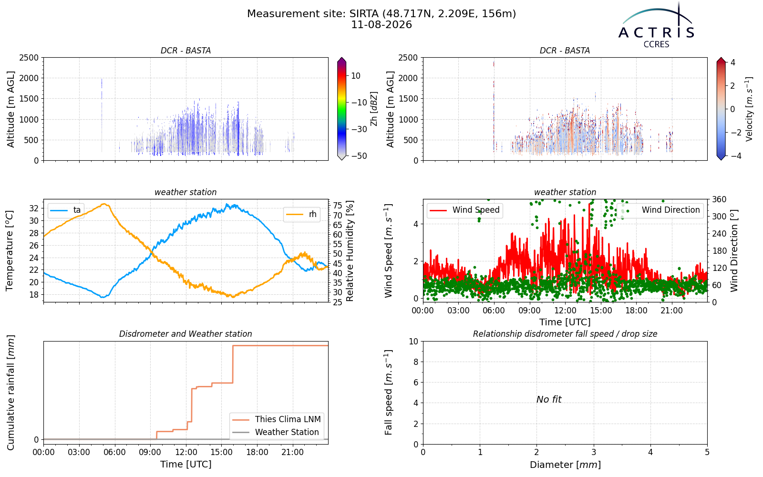Select the Wind Speed [m.s⁻¹] axis label
Viewport: 763px width, 477px height.
(x=389, y=251)
